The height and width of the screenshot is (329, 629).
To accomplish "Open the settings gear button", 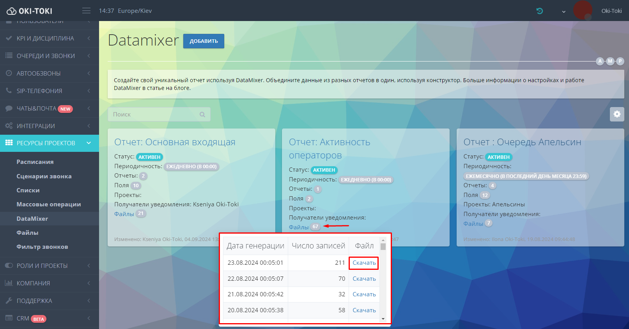I will (x=617, y=114).
